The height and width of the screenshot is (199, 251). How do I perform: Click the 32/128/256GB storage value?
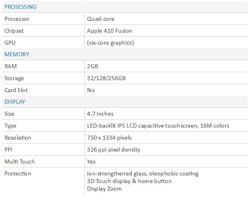pyautogui.click(x=106, y=78)
